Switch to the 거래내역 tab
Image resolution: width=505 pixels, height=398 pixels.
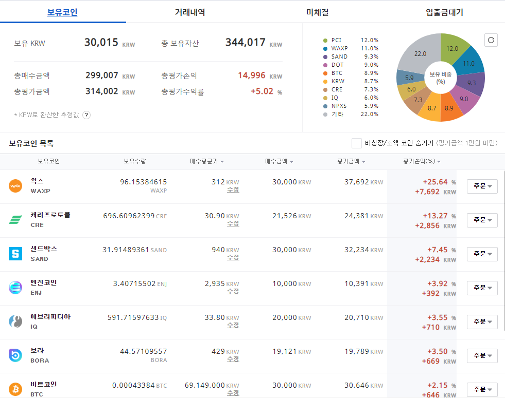click(x=190, y=12)
